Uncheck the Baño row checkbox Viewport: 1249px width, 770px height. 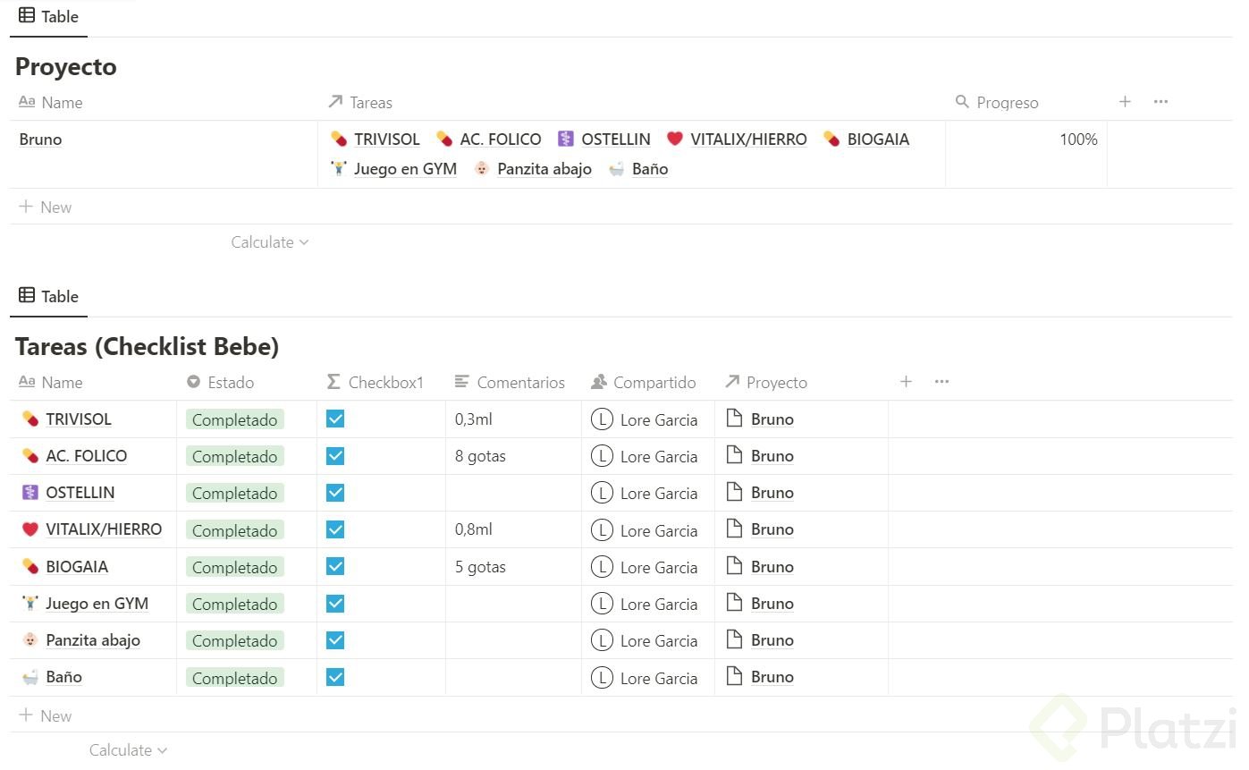pos(335,677)
